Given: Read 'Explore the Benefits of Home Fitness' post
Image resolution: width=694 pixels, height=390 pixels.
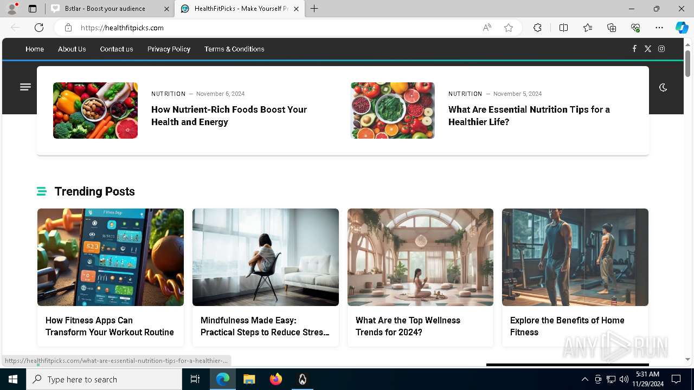Looking at the screenshot, I should click(567, 326).
